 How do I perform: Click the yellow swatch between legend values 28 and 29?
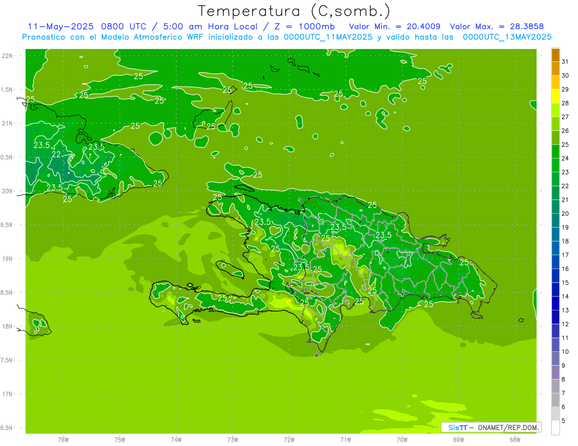[x=555, y=96]
